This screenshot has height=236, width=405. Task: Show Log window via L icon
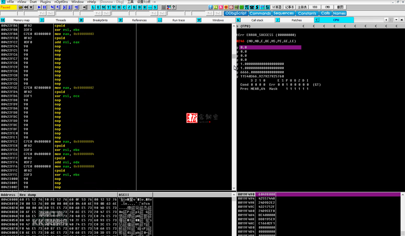(93, 7)
